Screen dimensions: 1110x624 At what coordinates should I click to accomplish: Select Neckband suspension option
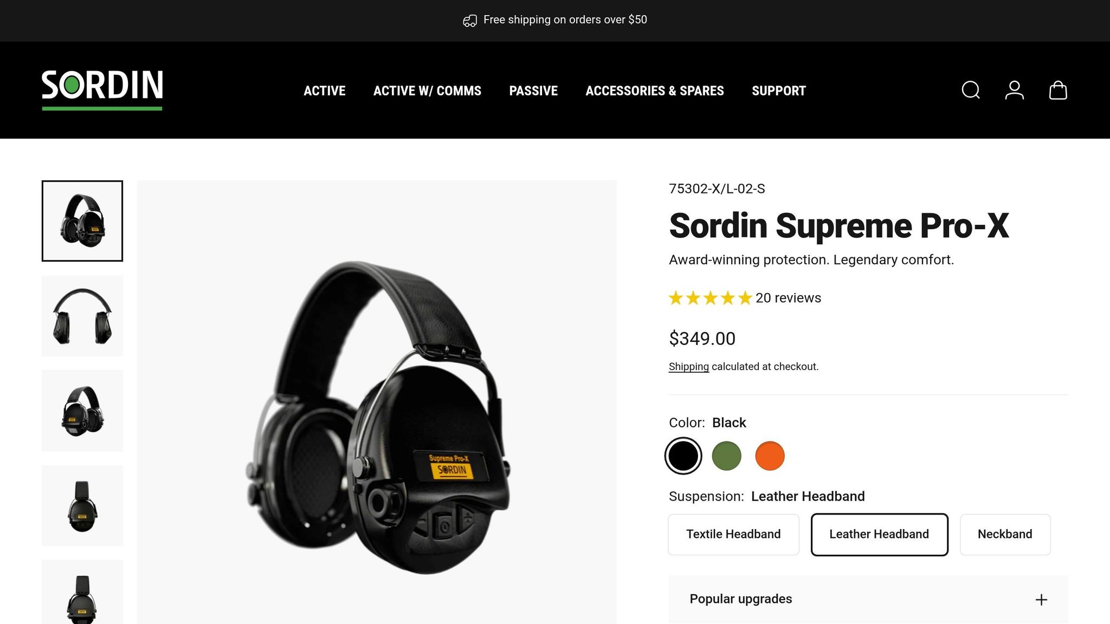1005,534
